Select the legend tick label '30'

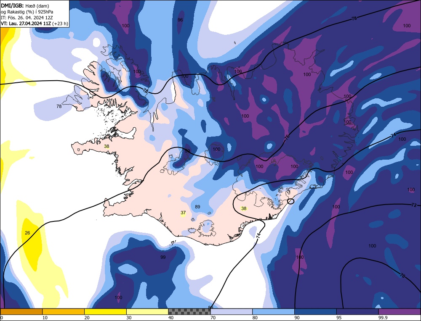click(129, 318)
